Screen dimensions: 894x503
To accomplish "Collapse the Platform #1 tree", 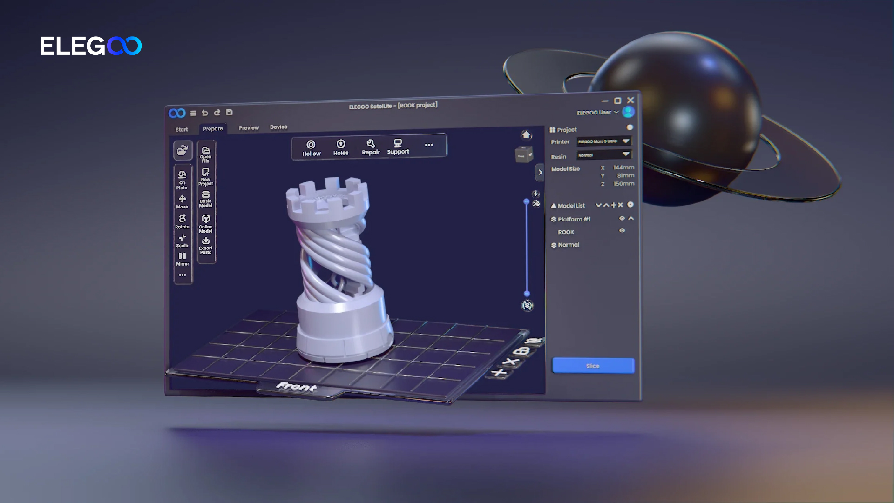I will pyautogui.click(x=631, y=218).
